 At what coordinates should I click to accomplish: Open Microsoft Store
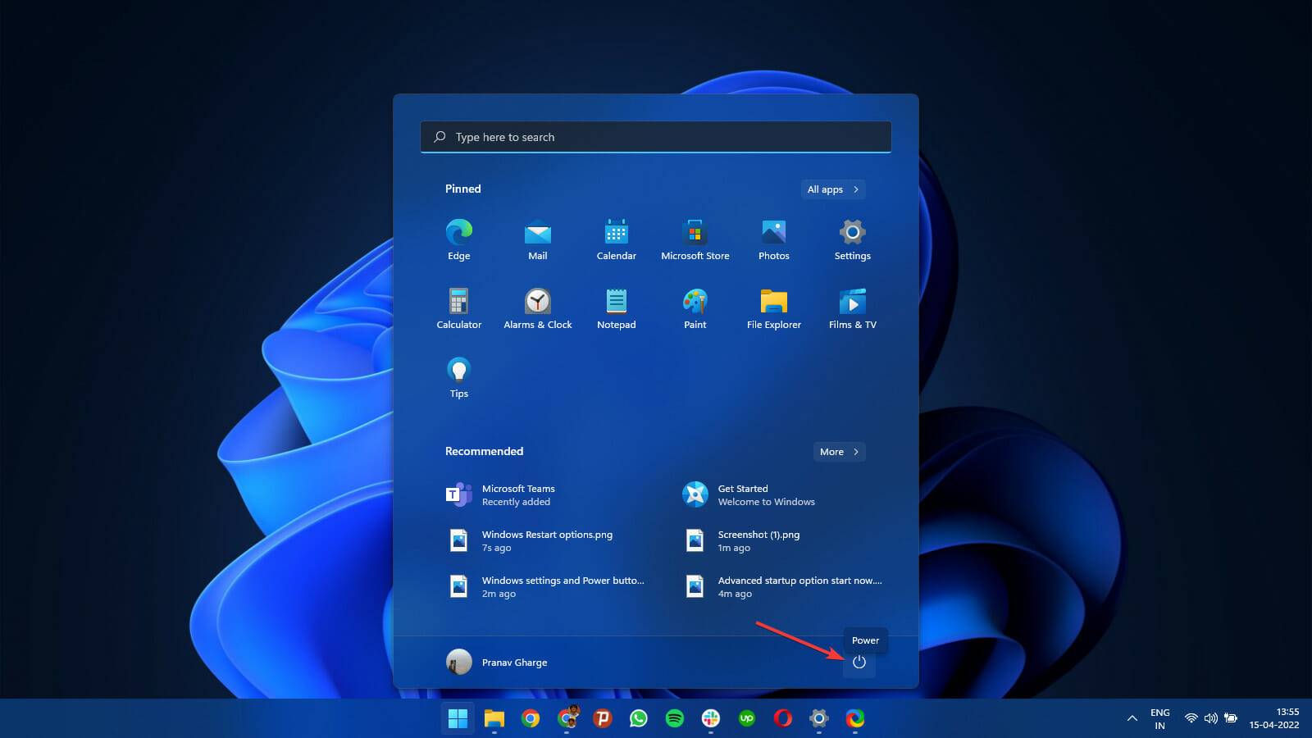tap(695, 238)
